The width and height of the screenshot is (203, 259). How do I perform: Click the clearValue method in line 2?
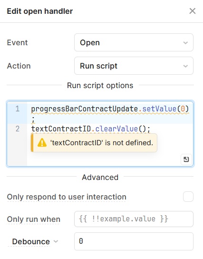click(116, 129)
